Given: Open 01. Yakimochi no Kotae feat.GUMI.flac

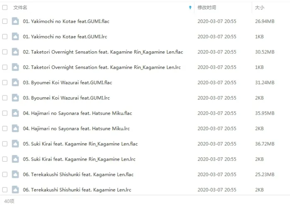Looking at the screenshot, I should point(66,22).
